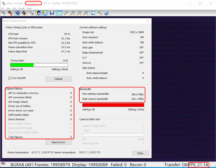Open the Profiles menu
This screenshot has height=168, width=216.
pos(22,9)
